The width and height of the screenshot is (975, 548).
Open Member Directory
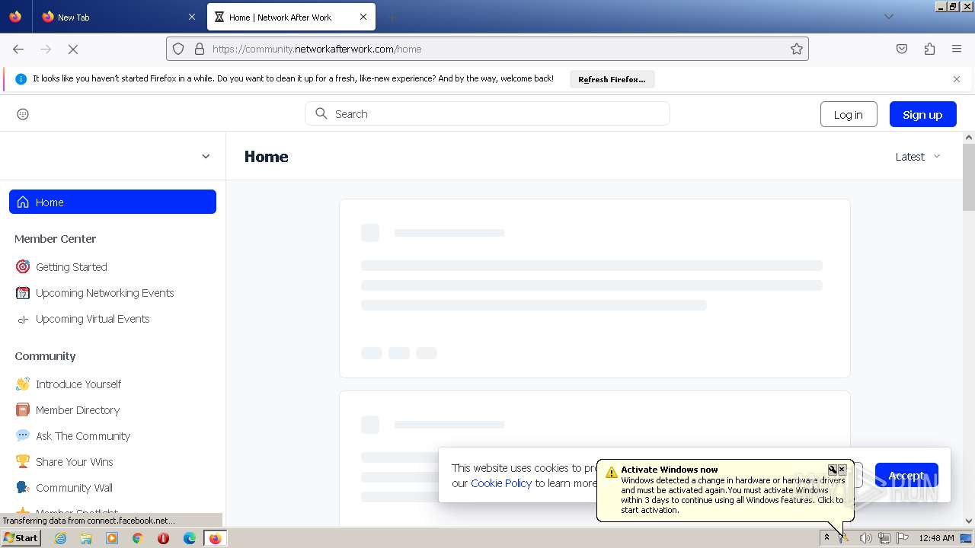pos(78,410)
